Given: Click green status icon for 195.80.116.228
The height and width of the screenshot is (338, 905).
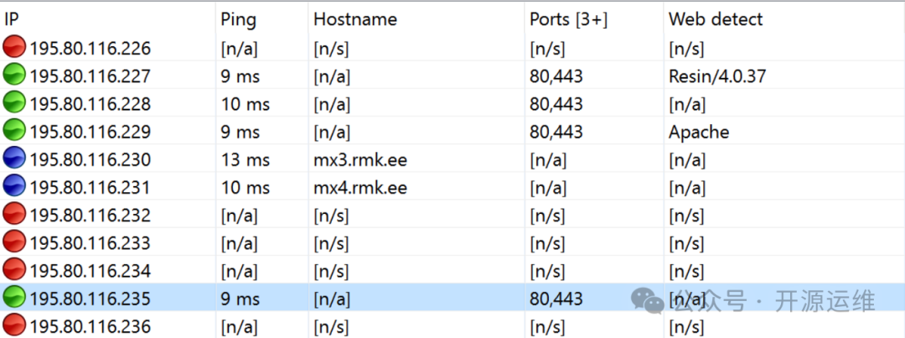Looking at the screenshot, I should pos(15,104).
